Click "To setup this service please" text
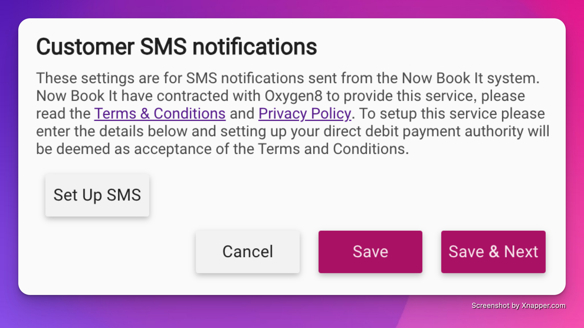The image size is (584, 328). coord(452,114)
